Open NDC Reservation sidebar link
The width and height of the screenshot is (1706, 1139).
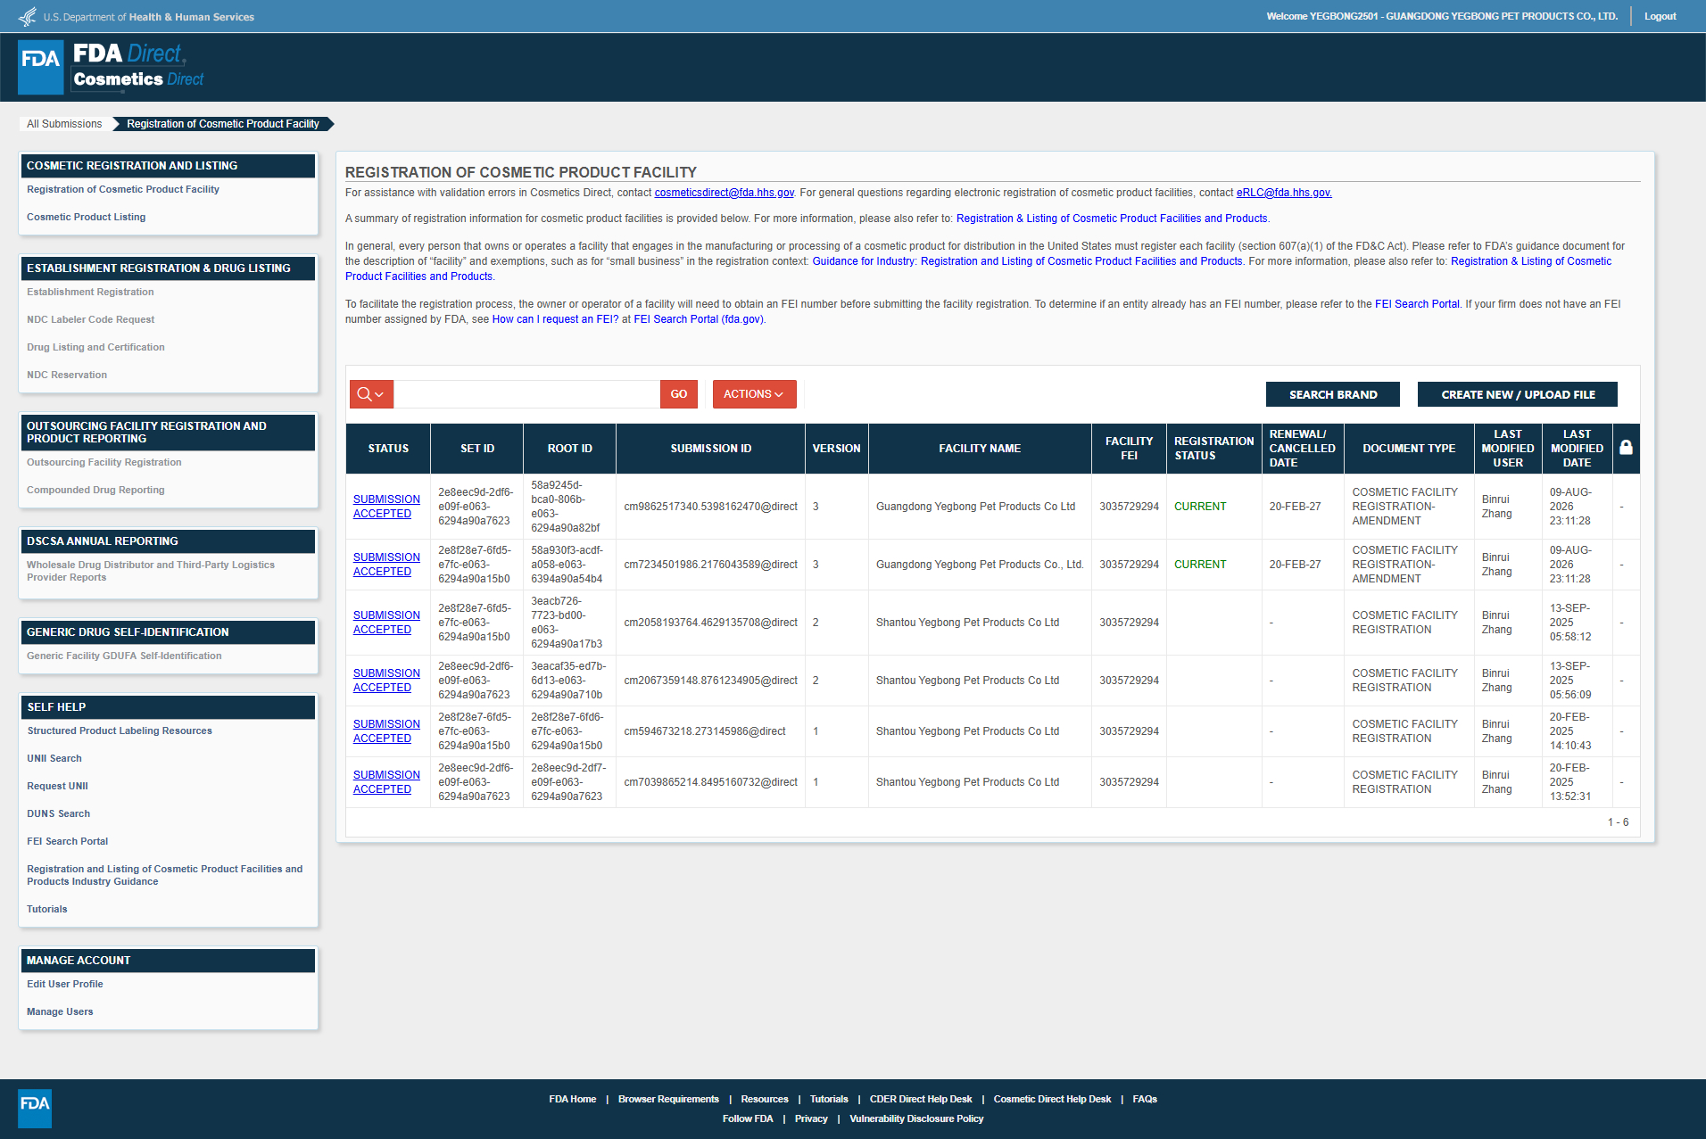pyautogui.click(x=67, y=375)
